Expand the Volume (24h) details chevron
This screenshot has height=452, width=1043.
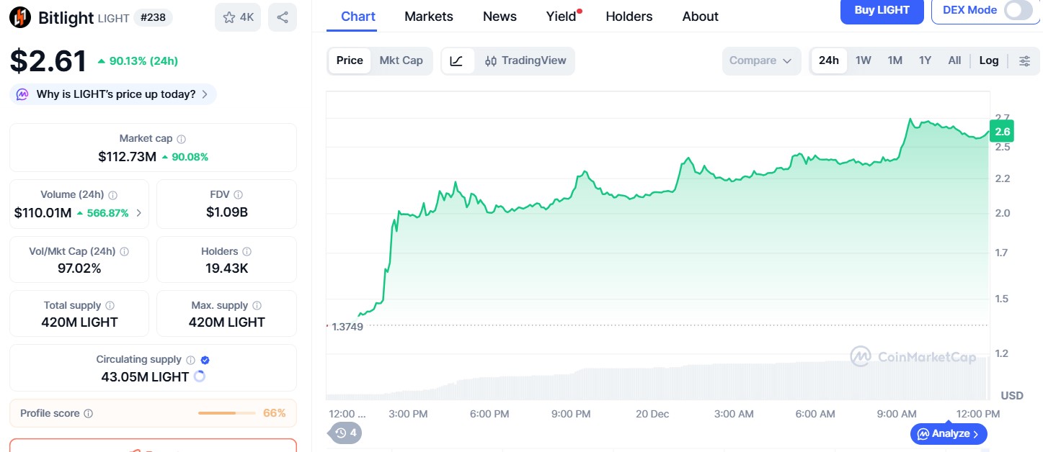click(x=139, y=212)
